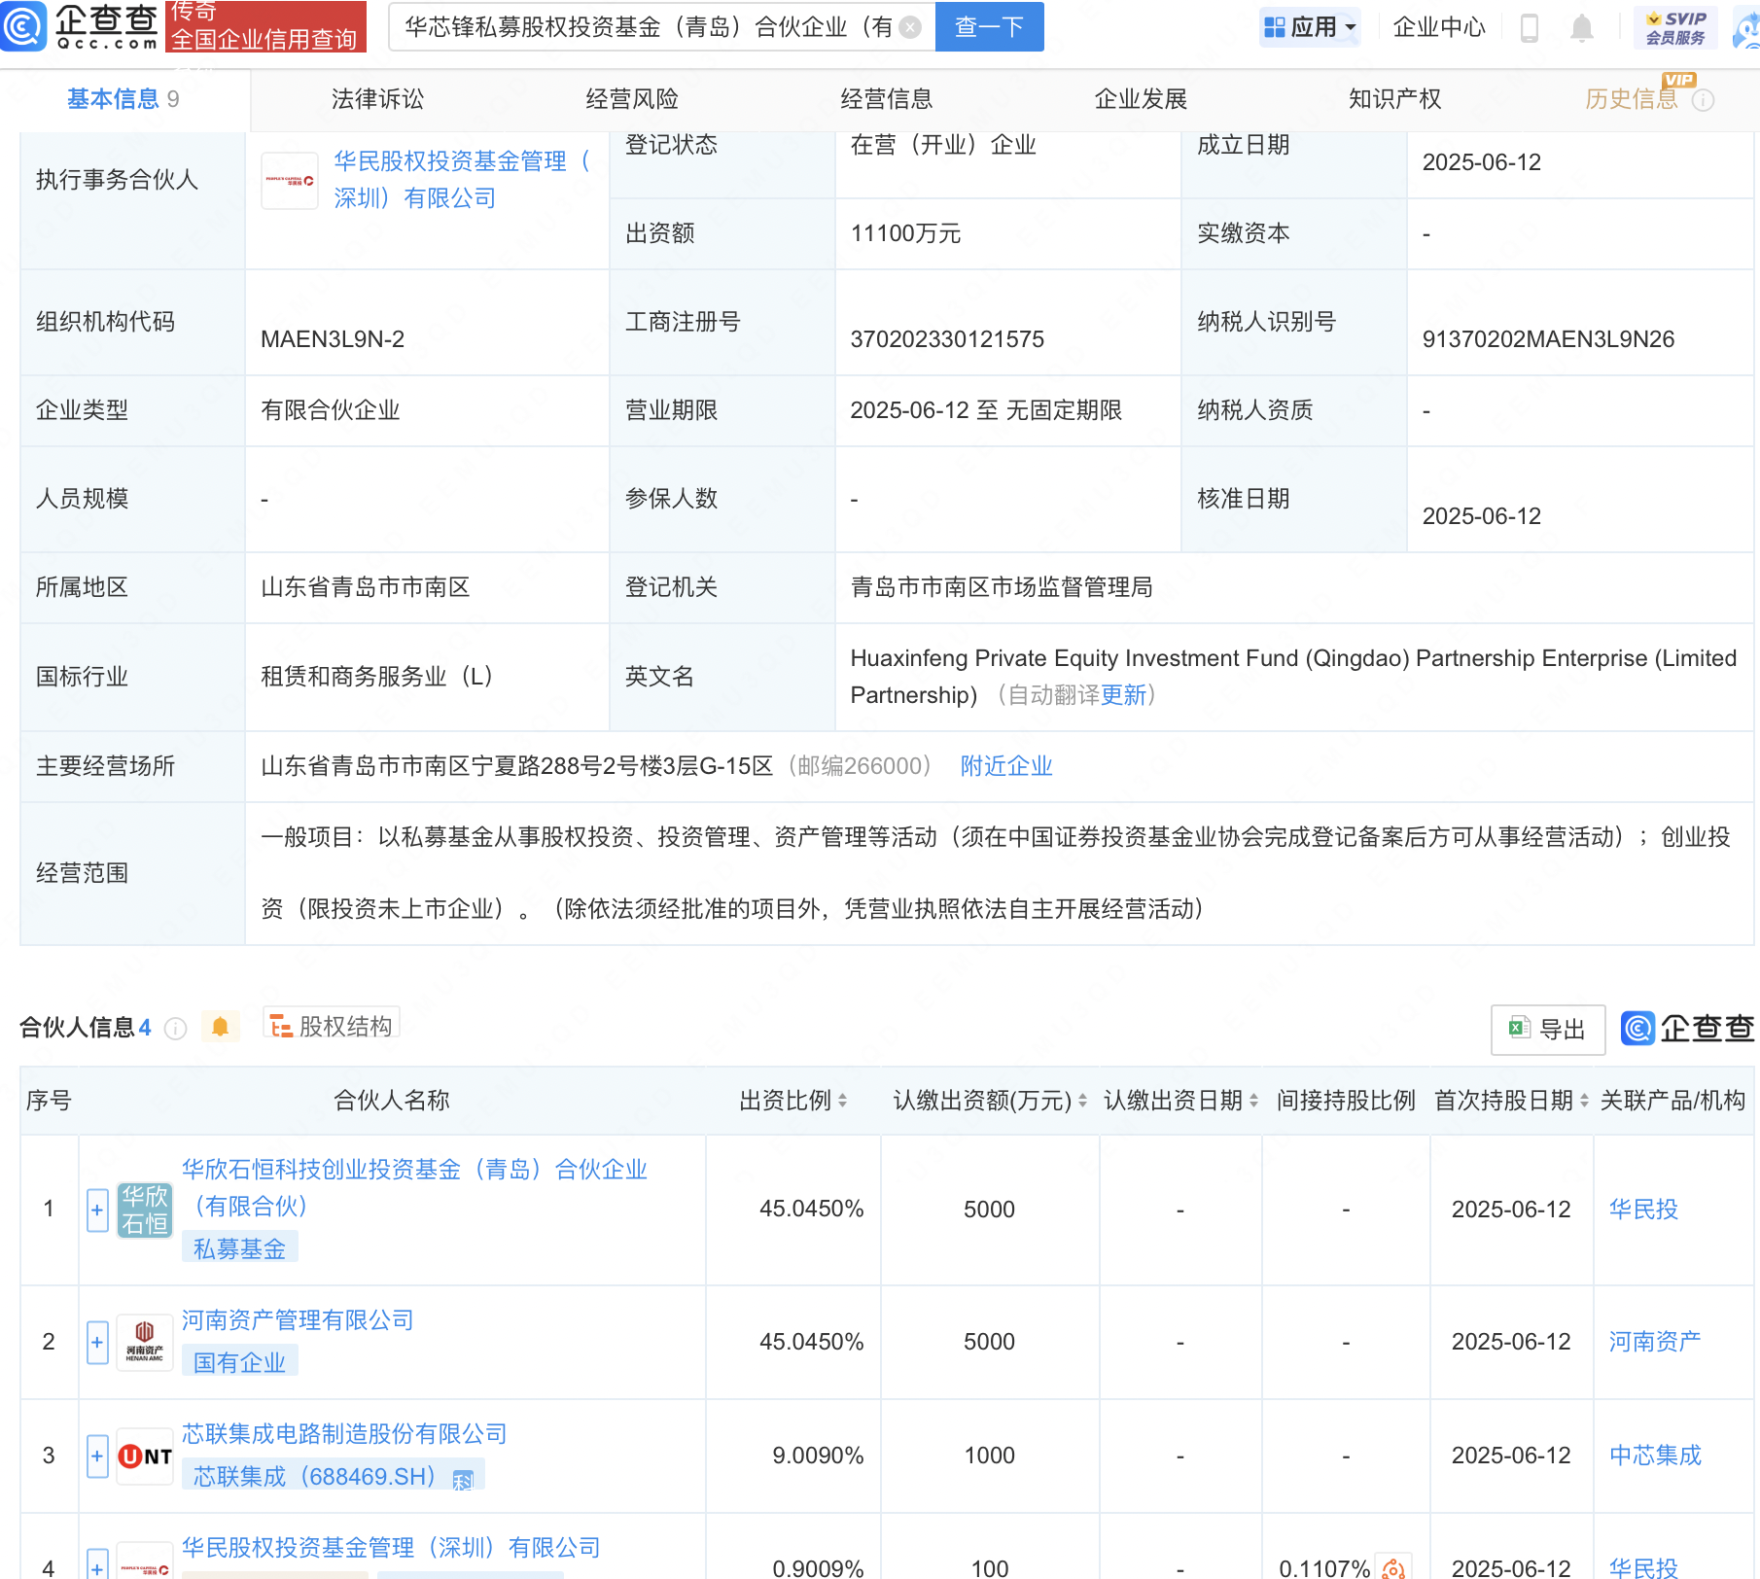The width and height of the screenshot is (1760, 1579).
Task: Click the info icon beside partner information
Action: pos(175,1029)
